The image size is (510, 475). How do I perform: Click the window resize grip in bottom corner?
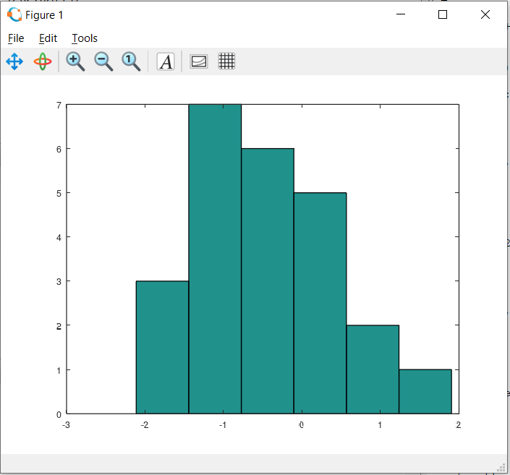click(x=500, y=466)
